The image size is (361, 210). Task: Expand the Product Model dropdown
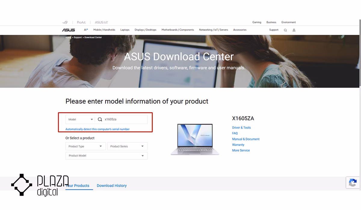[x=106, y=156]
